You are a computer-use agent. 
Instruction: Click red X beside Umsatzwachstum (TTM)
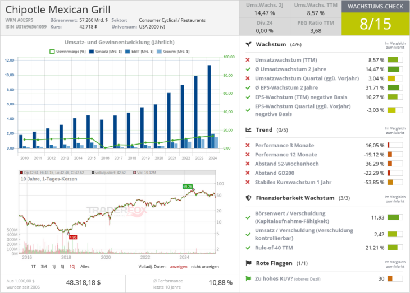tap(248, 60)
